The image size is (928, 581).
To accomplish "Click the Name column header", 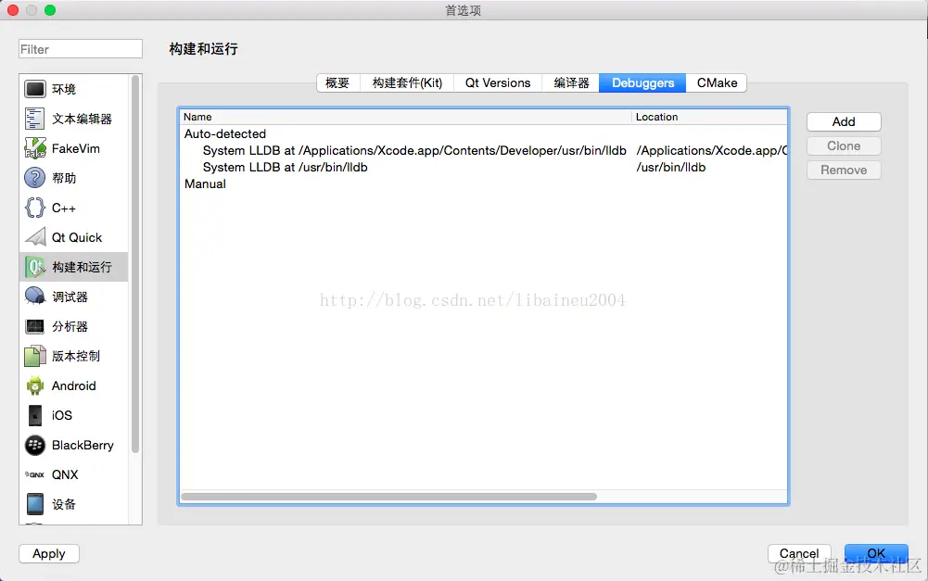I will click(x=405, y=117).
